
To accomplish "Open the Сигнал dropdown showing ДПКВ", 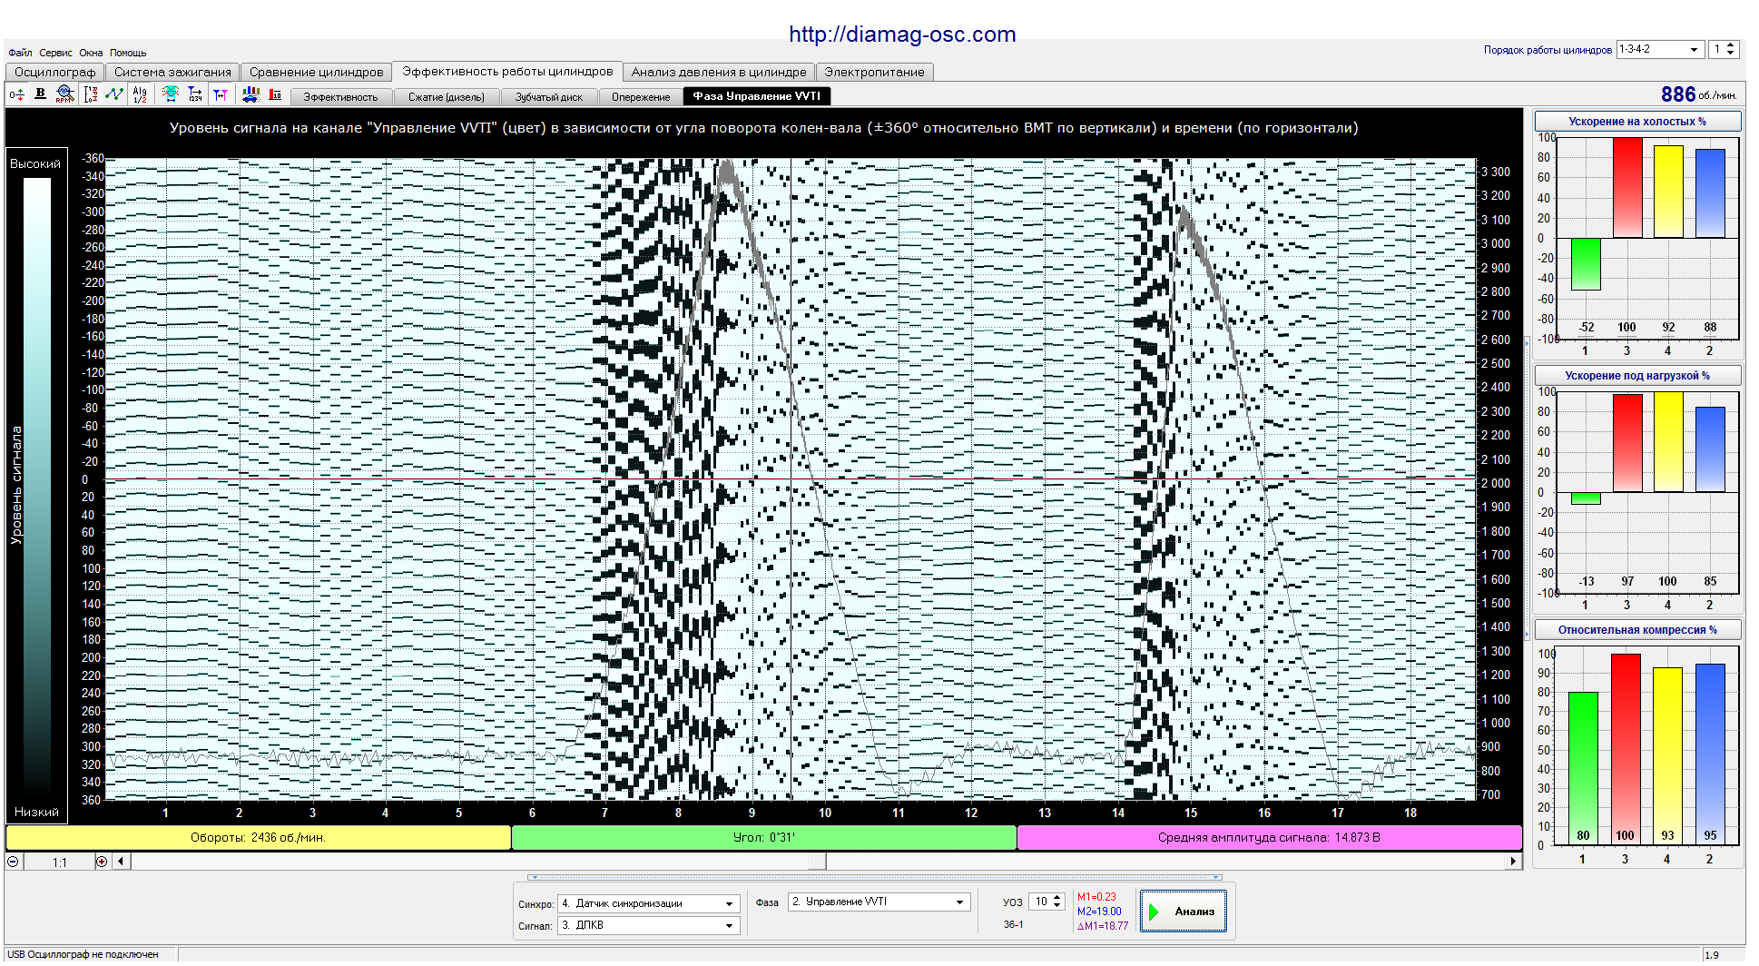I will [x=648, y=925].
